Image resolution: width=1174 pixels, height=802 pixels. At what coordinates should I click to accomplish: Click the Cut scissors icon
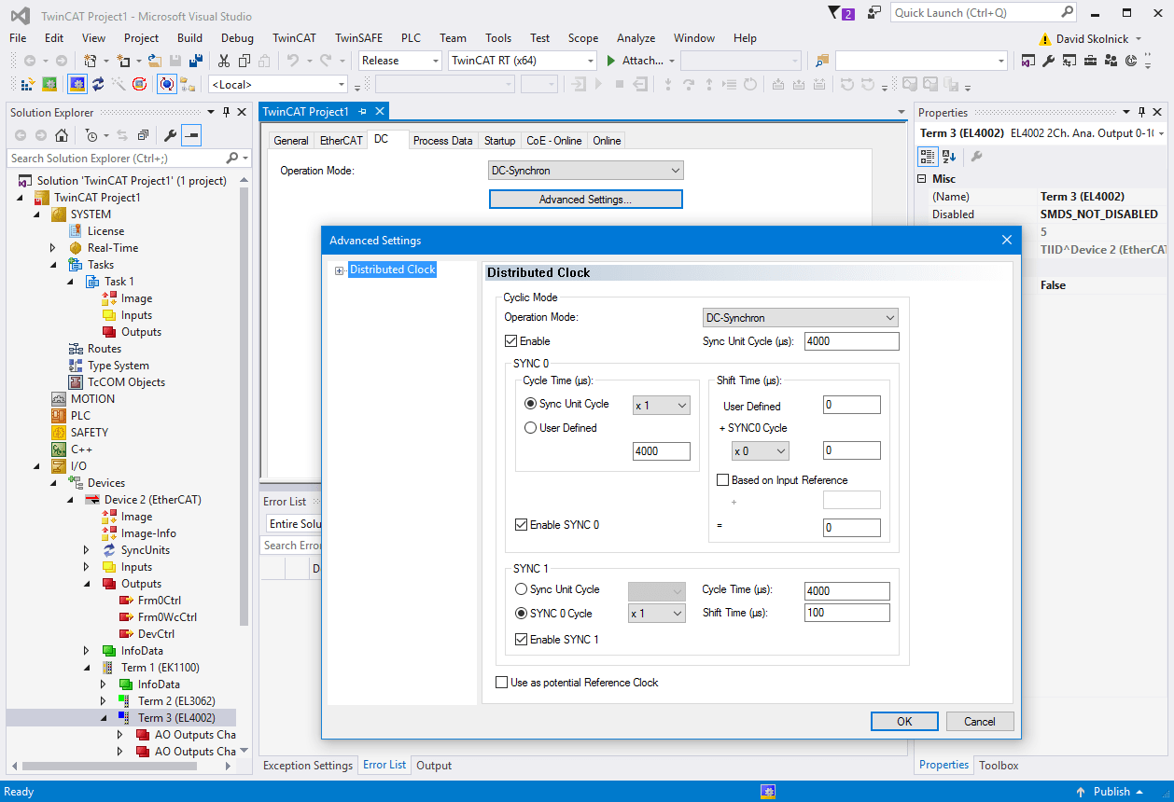[x=224, y=61]
